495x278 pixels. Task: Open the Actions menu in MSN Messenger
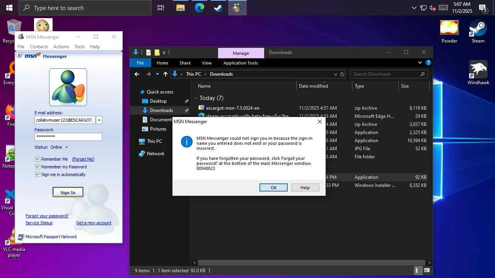pos(61,47)
